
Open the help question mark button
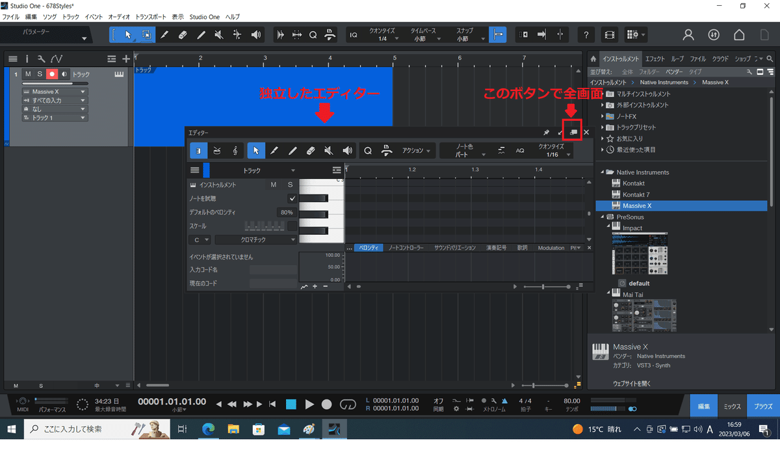click(x=586, y=35)
